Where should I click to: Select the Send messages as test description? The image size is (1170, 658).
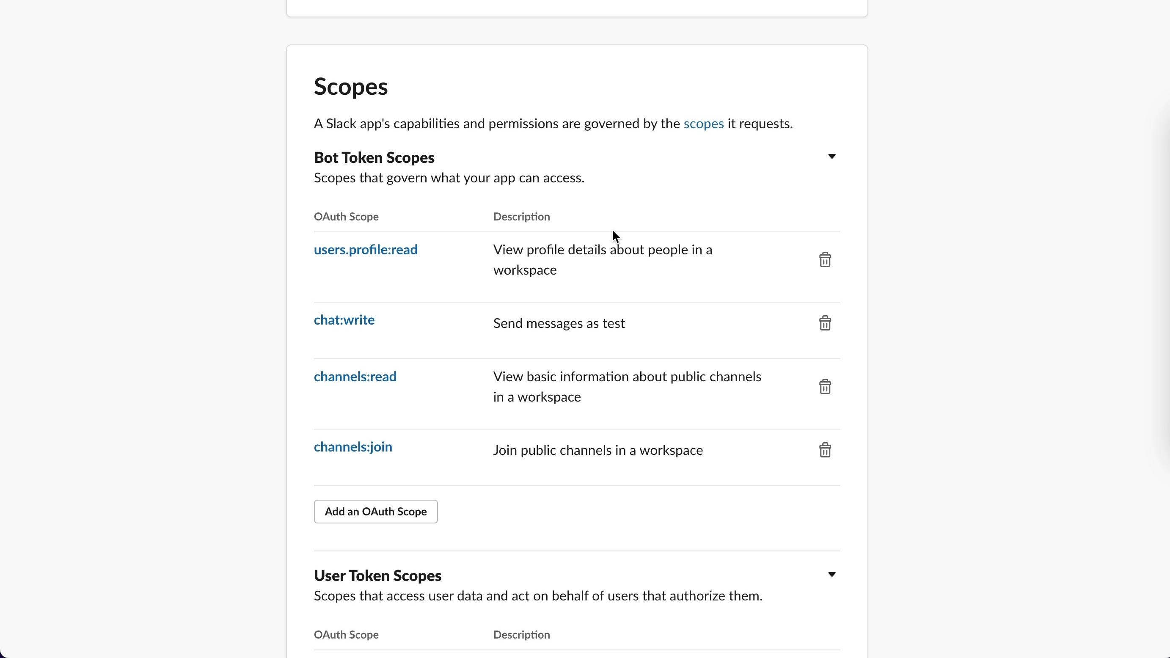click(559, 323)
